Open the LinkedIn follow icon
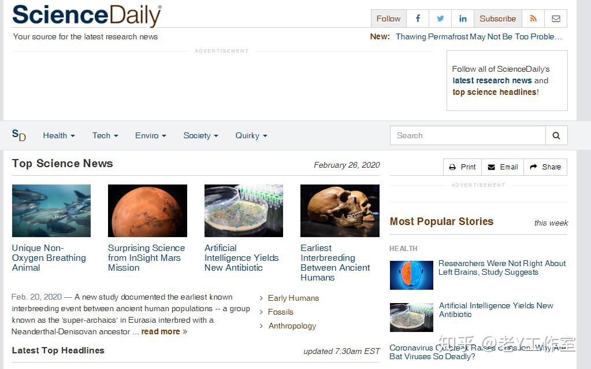This screenshot has width=591, height=369. [463, 19]
